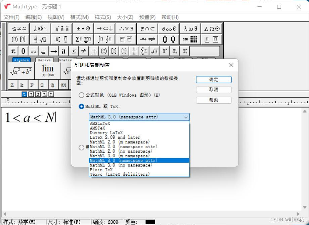Open the lowercase Greek palette (λ ω θ)
This screenshot has height=225, width=309.
[x=190, y=29]
